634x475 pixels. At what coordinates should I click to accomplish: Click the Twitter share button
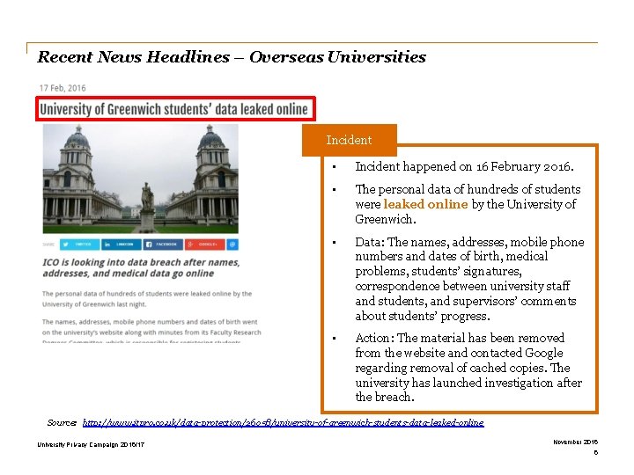tap(79, 245)
